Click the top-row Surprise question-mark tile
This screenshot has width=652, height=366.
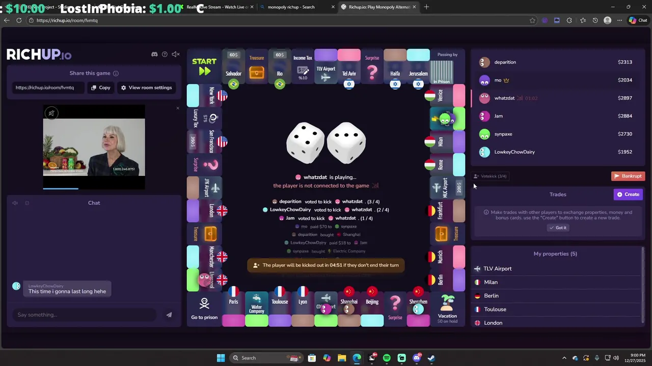pos(372,67)
